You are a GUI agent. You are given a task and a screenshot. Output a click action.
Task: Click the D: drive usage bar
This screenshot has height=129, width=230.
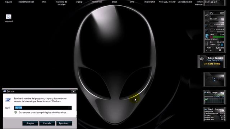(x=217, y=32)
